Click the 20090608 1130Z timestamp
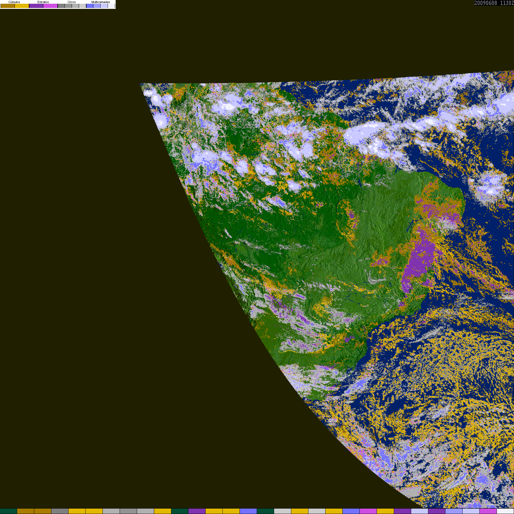The image size is (514, 514). 494,3
